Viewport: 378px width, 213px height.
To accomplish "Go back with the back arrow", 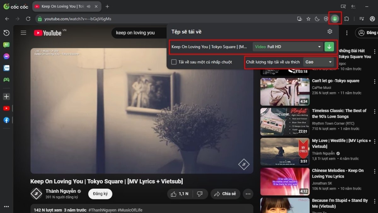I will coord(7,19).
